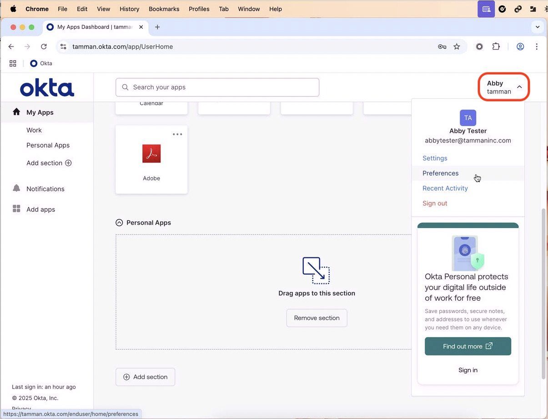This screenshot has width=548, height=419.
Task: Click the plus icon next to Add section in sidebar
Action: [68, 163]
